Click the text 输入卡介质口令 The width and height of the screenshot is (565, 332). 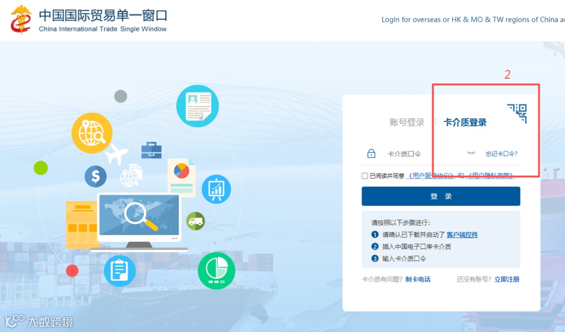[404, 258]
